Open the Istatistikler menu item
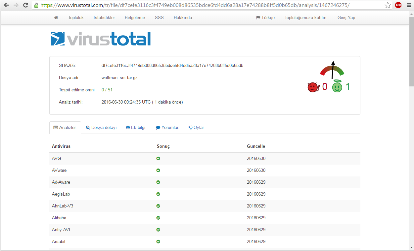 pyautogui.click(x=104, y=18)
